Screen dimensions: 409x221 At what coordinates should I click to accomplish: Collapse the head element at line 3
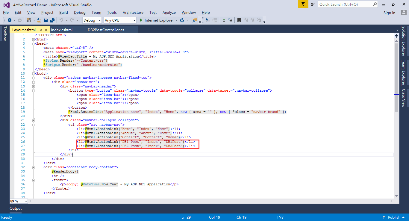34,44
